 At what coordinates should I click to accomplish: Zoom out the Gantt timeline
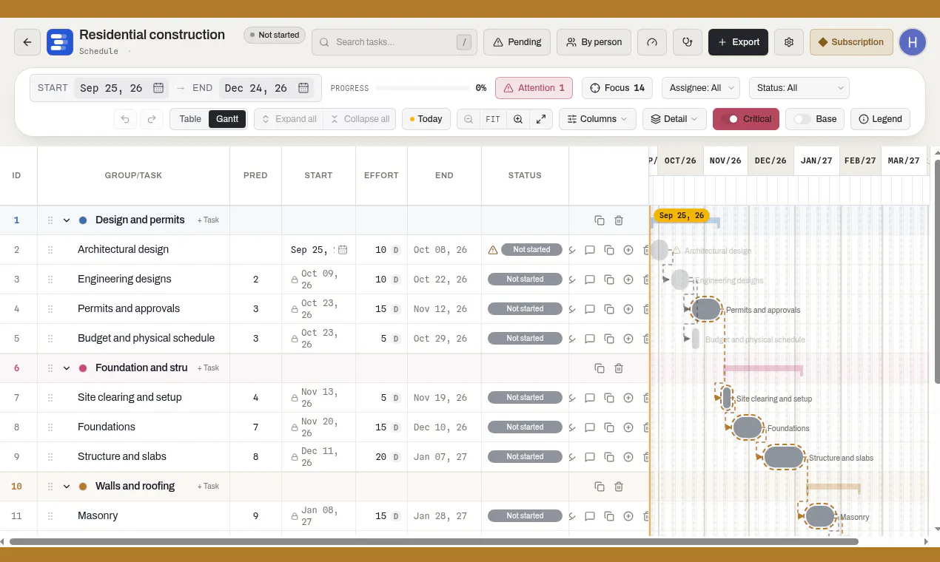[469, 119]
